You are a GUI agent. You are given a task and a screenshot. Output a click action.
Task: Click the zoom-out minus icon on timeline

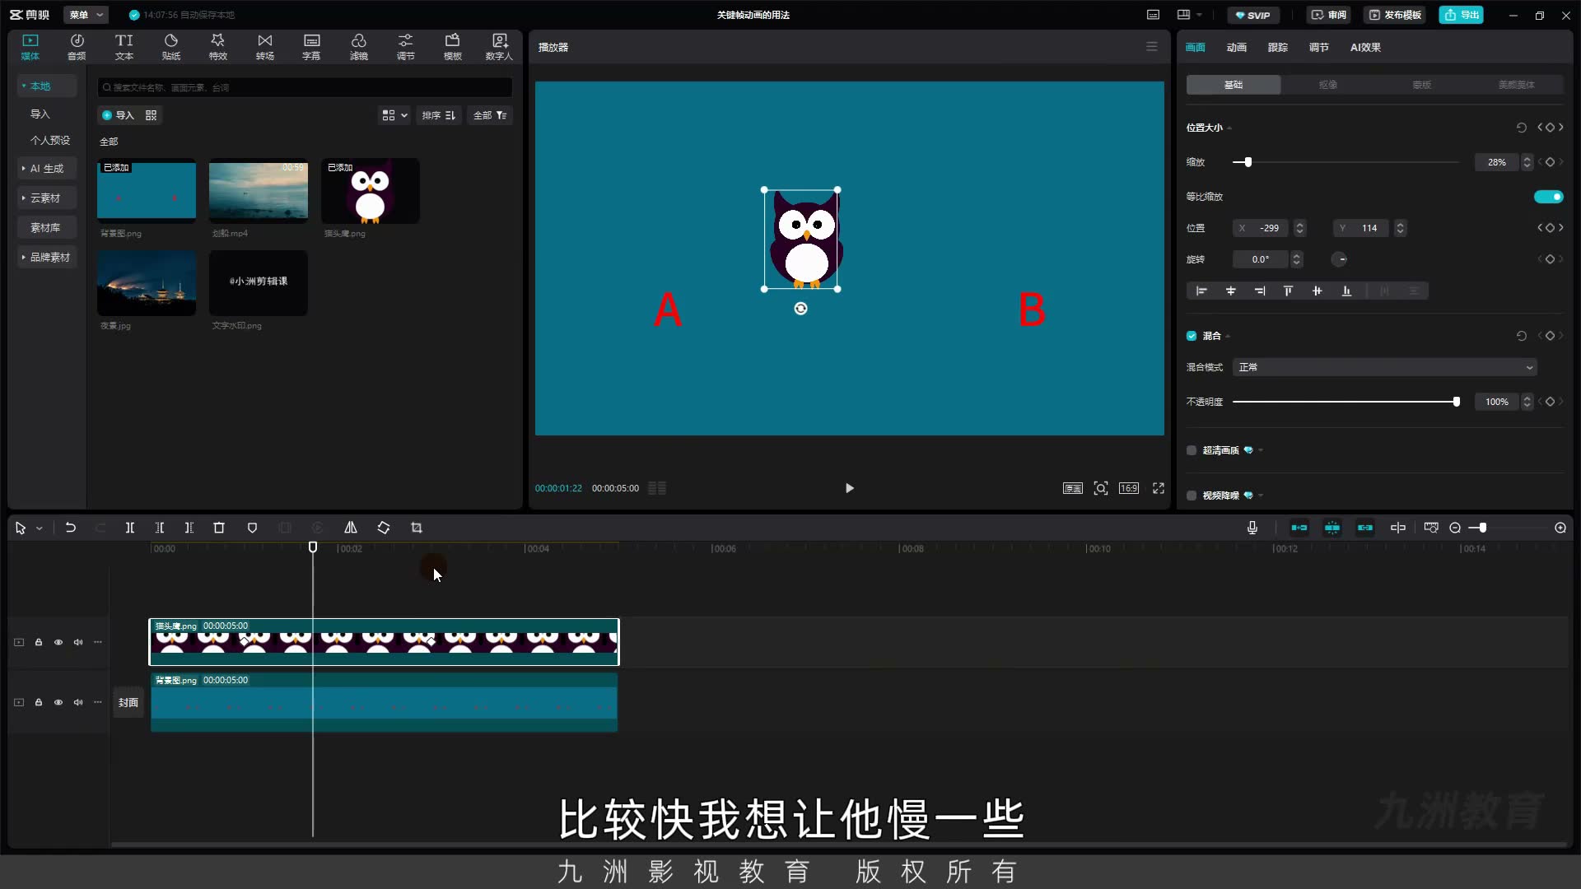coord(1455,528)
